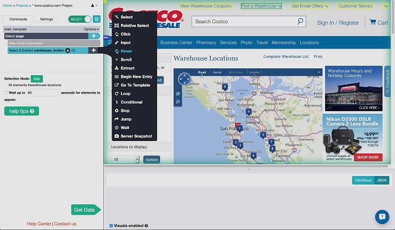Image resolution: width=395 pixels, height=230 pixels.
Task: Toggle the SELECT mode switch
Action: (79, 19)
